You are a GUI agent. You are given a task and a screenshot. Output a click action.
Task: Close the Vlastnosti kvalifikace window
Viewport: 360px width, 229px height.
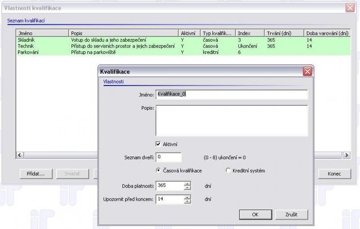click(x=350, y=8)
